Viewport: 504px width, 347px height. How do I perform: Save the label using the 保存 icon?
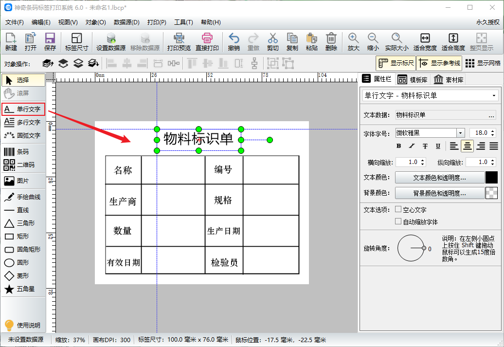(x=50, y=42)
